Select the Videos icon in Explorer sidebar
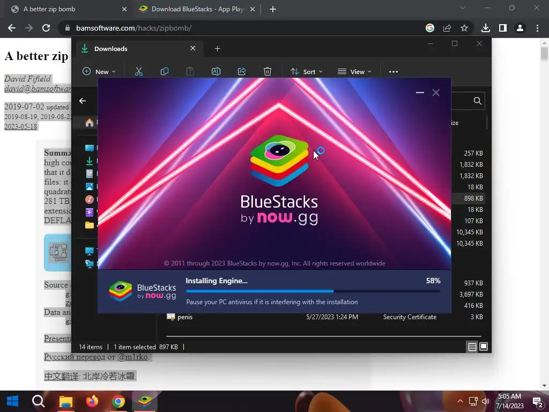The image size is (549, 412). point(90,212)
